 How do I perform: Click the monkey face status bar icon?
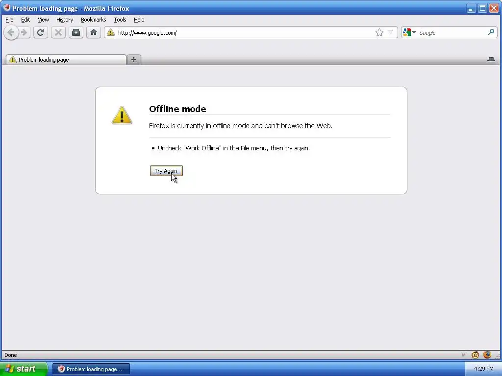click(x=475, y=354)
